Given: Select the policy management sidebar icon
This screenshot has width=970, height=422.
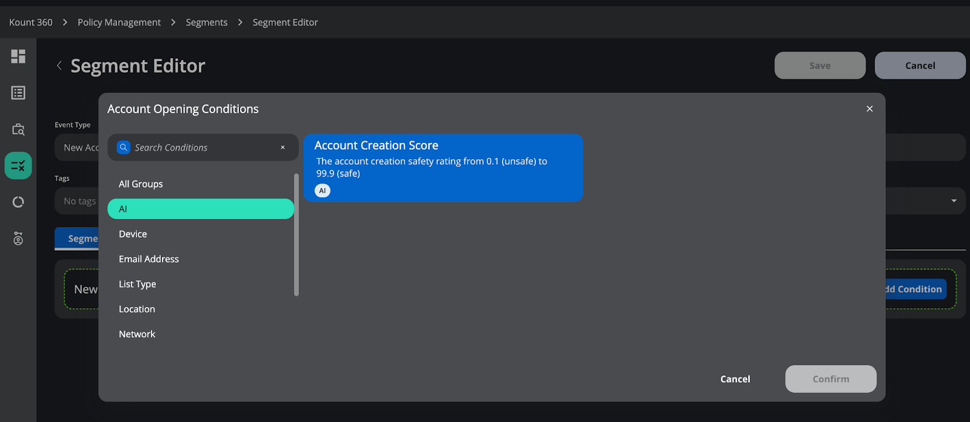Looking at the screenshot, I should [x=18, y=165].
